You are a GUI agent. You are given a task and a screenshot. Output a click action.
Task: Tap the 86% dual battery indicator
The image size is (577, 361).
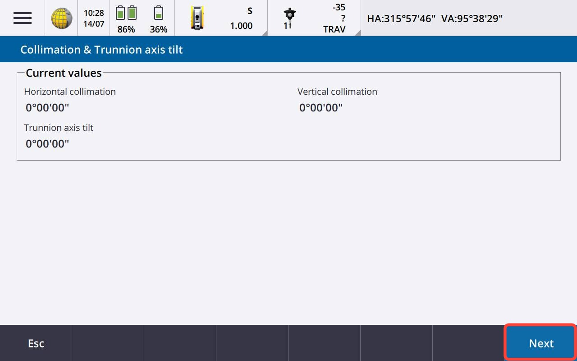click(x=126, y=19)
